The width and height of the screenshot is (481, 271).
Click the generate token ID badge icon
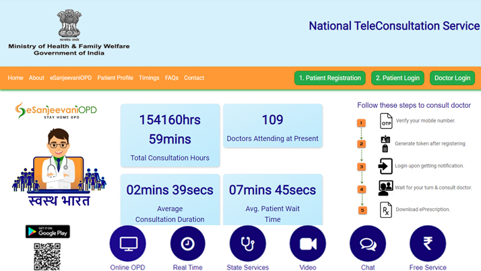click(385, 144)
